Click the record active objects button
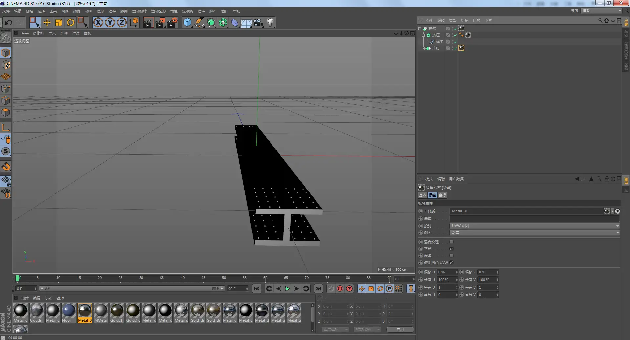 (331, 289)
